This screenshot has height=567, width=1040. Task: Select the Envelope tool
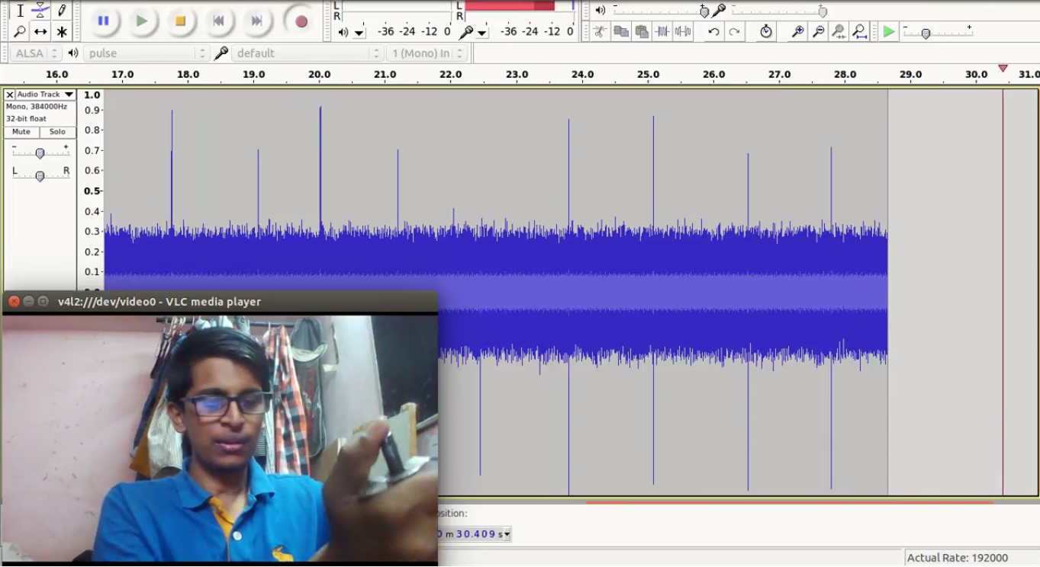pyautogui.click(x=40, y=11)
